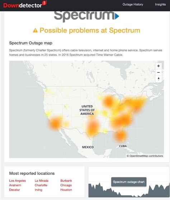170x200 pixels.
Task: Click the Spectrum logo
Action: point(86,16)
